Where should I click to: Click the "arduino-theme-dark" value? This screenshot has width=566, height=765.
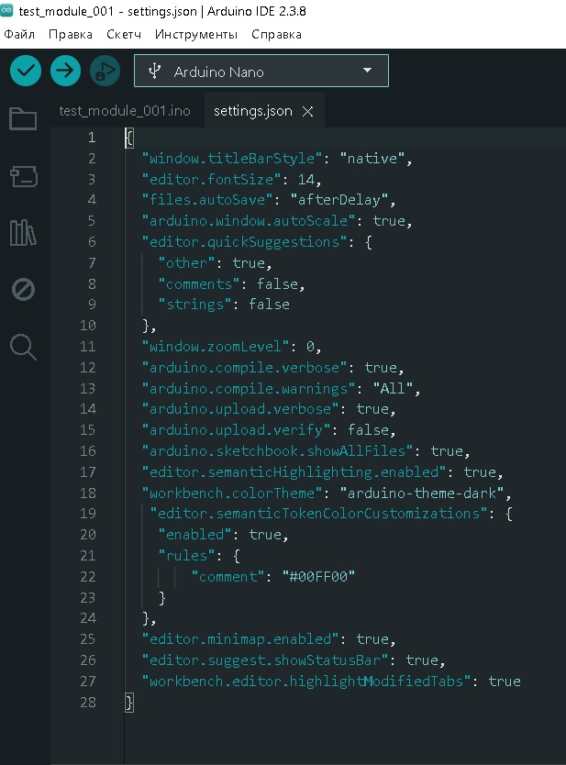click(422, 493)
